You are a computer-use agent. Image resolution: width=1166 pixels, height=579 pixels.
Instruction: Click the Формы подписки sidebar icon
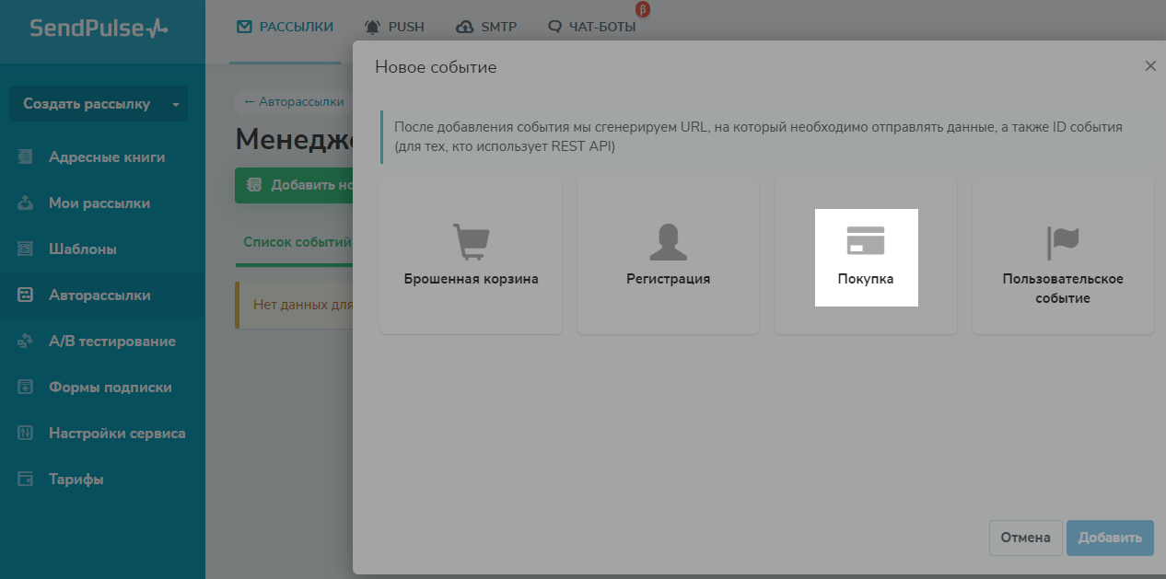[26, 388]
